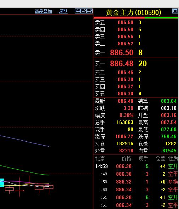
Task: Click the 卖三 price 886.56
Action: (126, 36)
